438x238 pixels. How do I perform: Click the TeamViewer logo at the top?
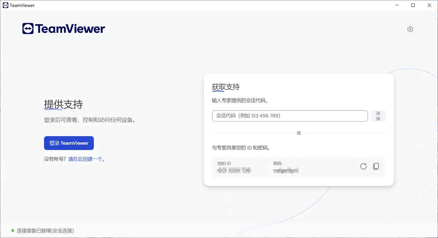(x=64, y=29)
